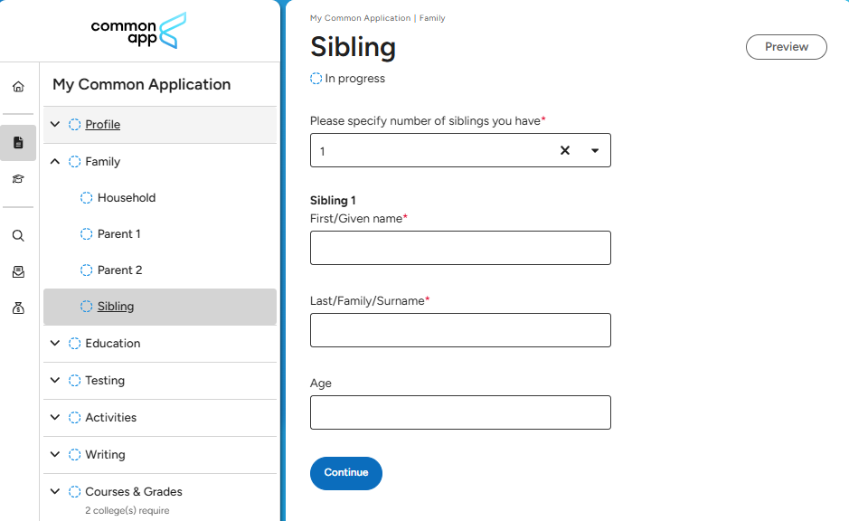Collapse the Family section chevron

(x=55, y=161)
